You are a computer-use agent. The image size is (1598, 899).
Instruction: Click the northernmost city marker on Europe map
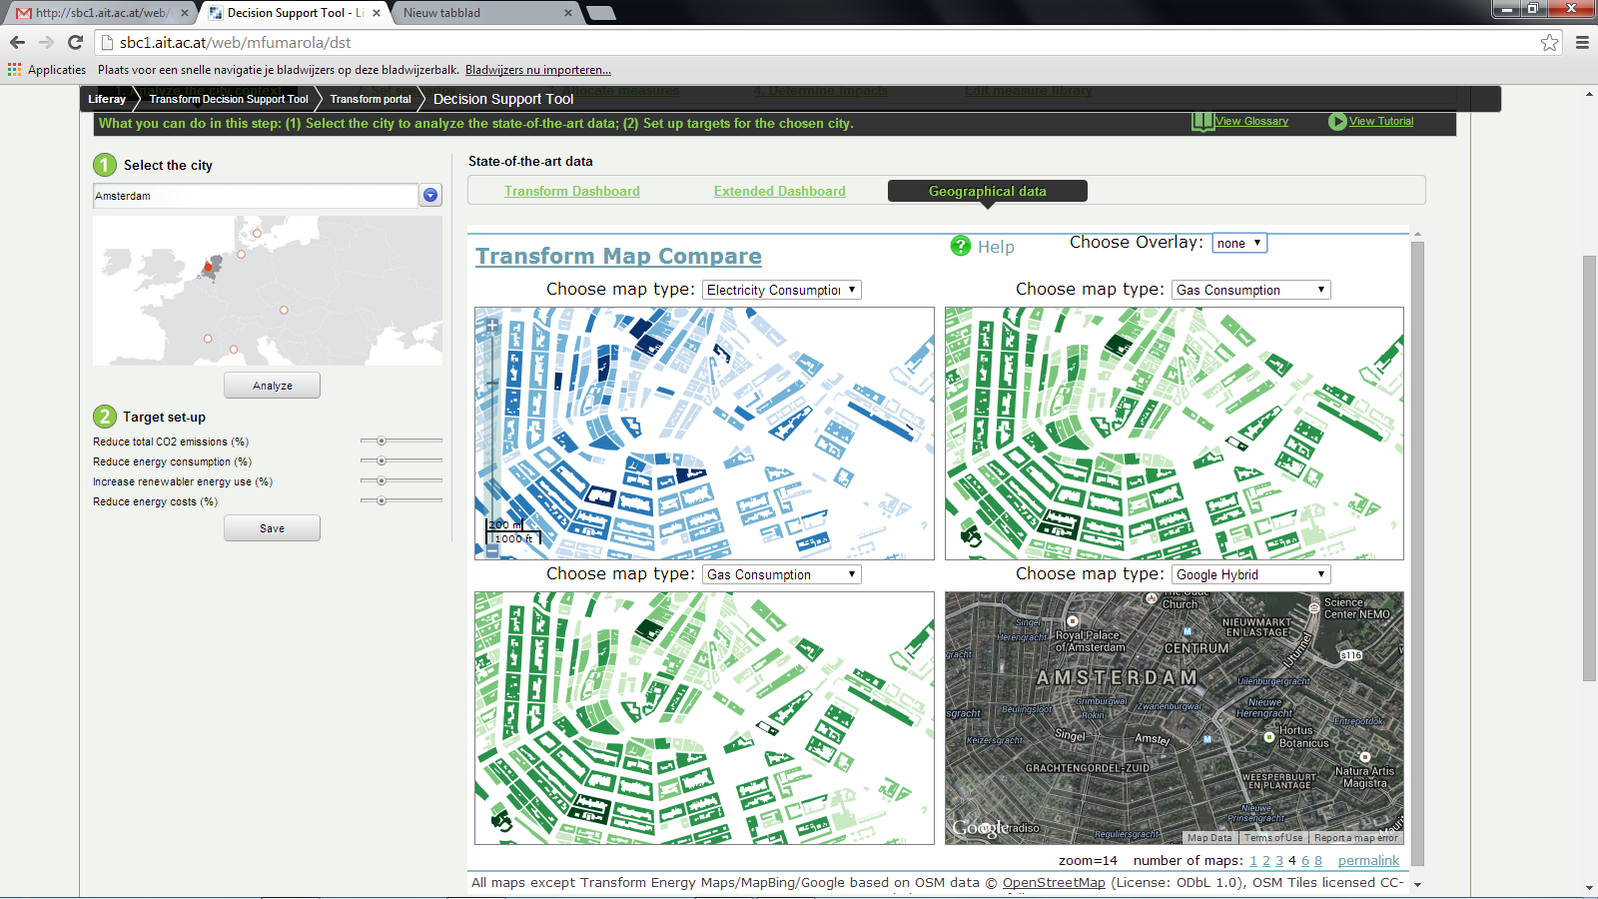point(257,233)
